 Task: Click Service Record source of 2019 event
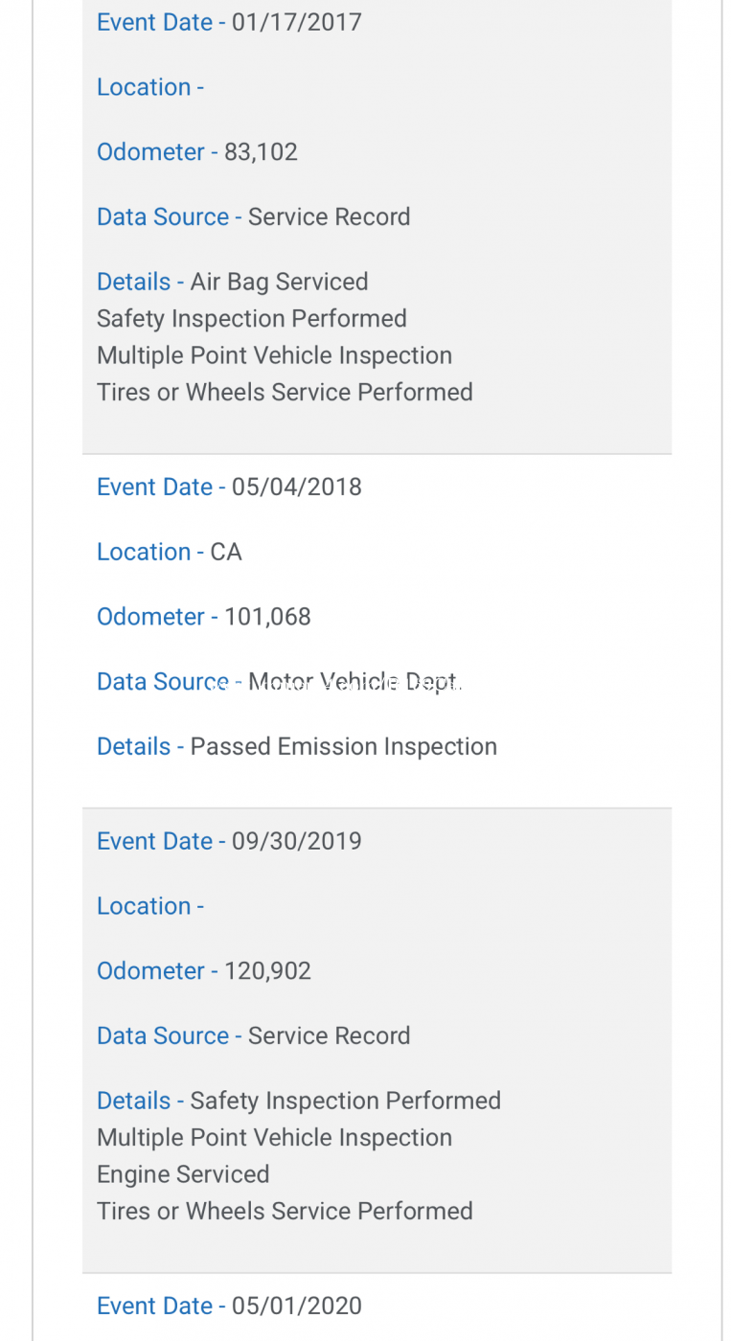(329, 1036)
